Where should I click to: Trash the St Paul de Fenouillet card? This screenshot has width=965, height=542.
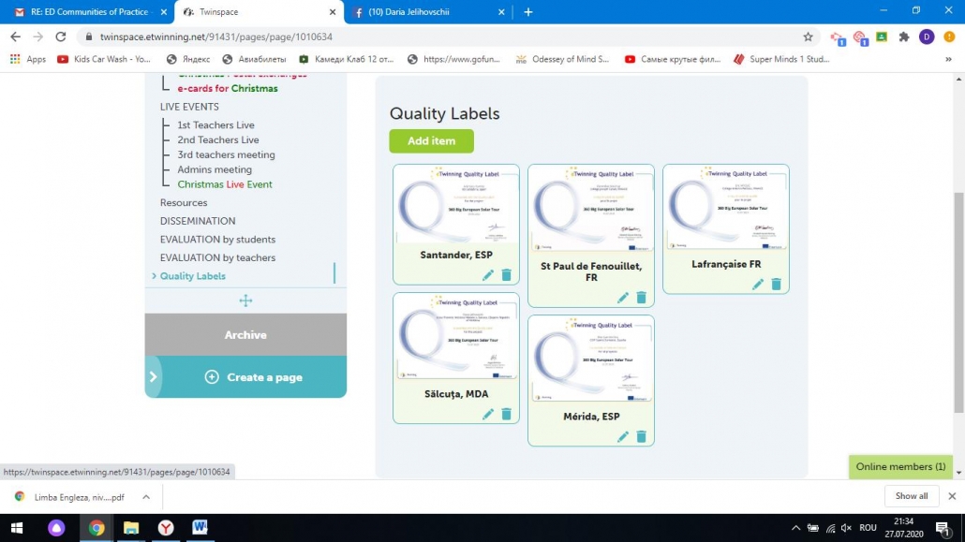tap(642, 298)
